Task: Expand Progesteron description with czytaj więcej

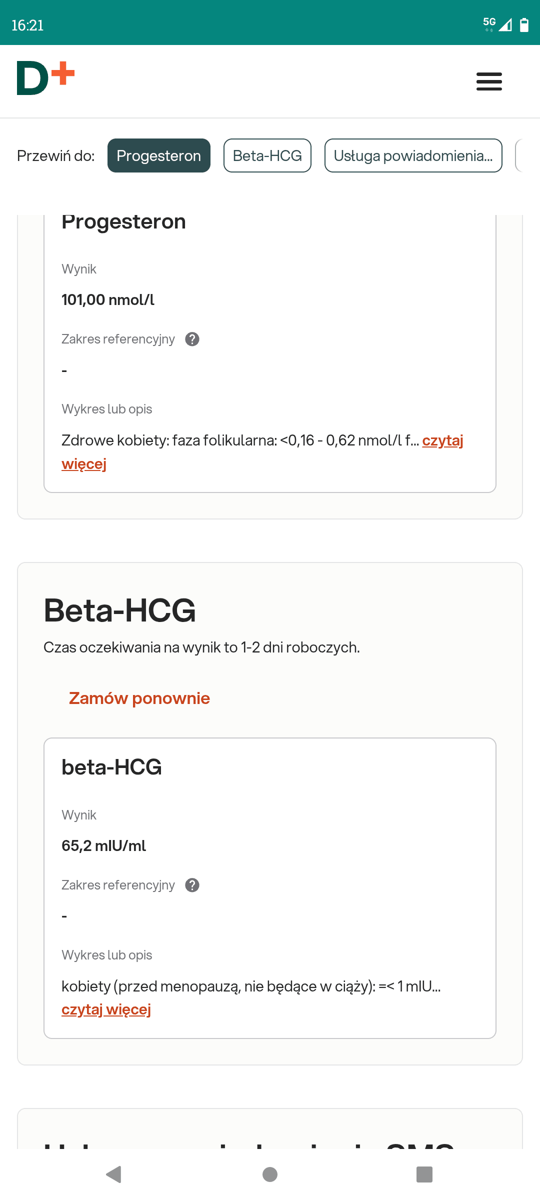Action: click(442, 440)
